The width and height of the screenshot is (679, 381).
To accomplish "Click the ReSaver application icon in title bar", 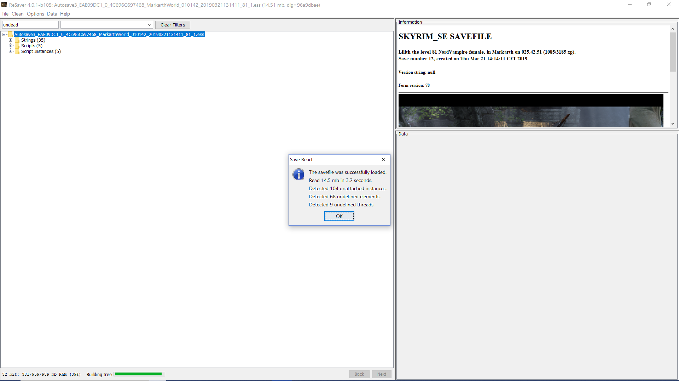I will tap(4, 5).
